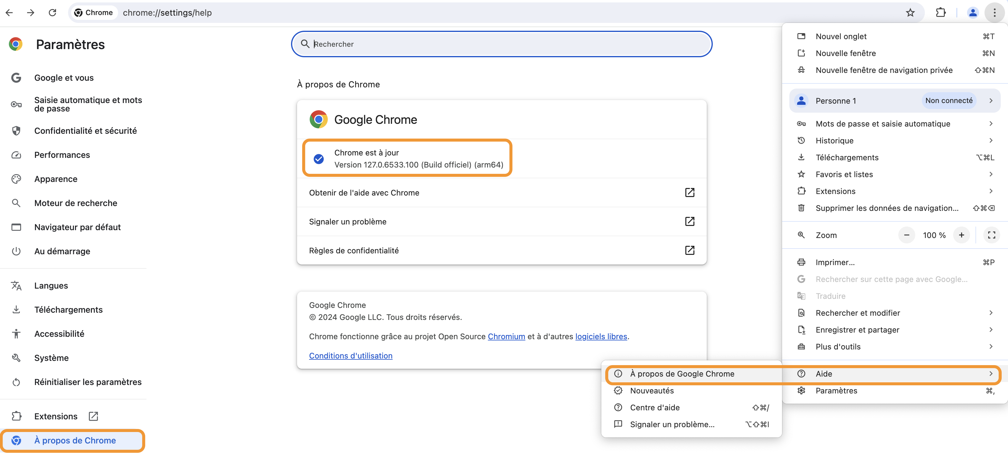Expand the Plus d'outils submenu
This screenshot has width=1008, height=457.
click(x=894, y=347)
